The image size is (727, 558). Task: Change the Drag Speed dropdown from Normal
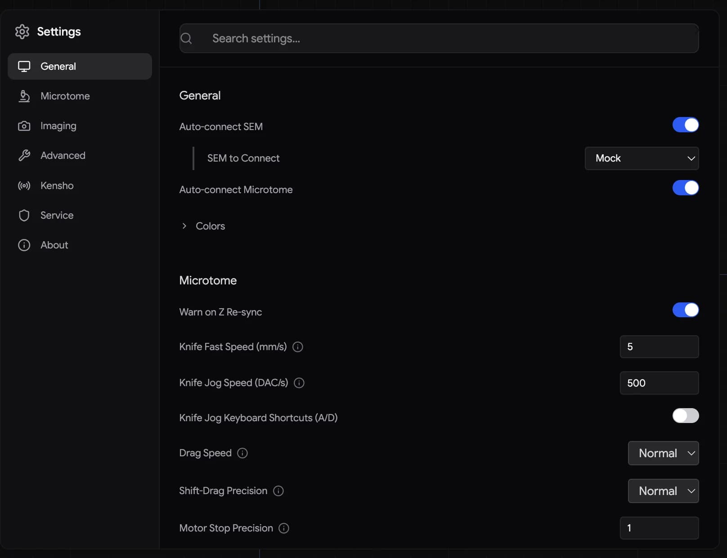click(663, 453)
